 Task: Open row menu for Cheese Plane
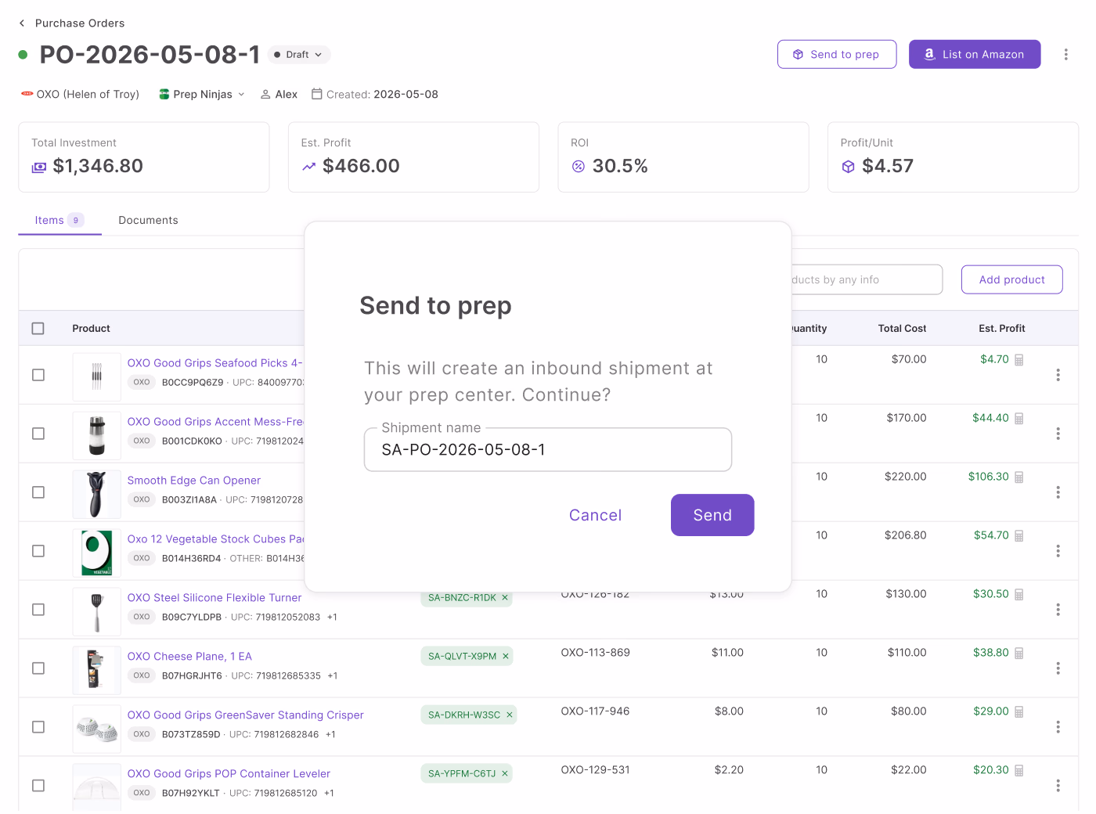click(x=1058, y=668)
